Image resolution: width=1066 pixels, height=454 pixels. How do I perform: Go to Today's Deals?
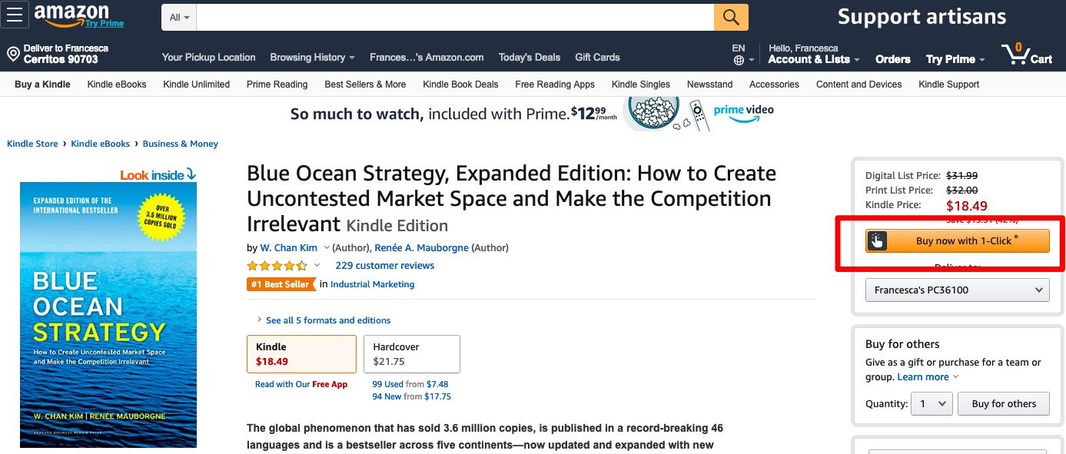tap(530, 58)
